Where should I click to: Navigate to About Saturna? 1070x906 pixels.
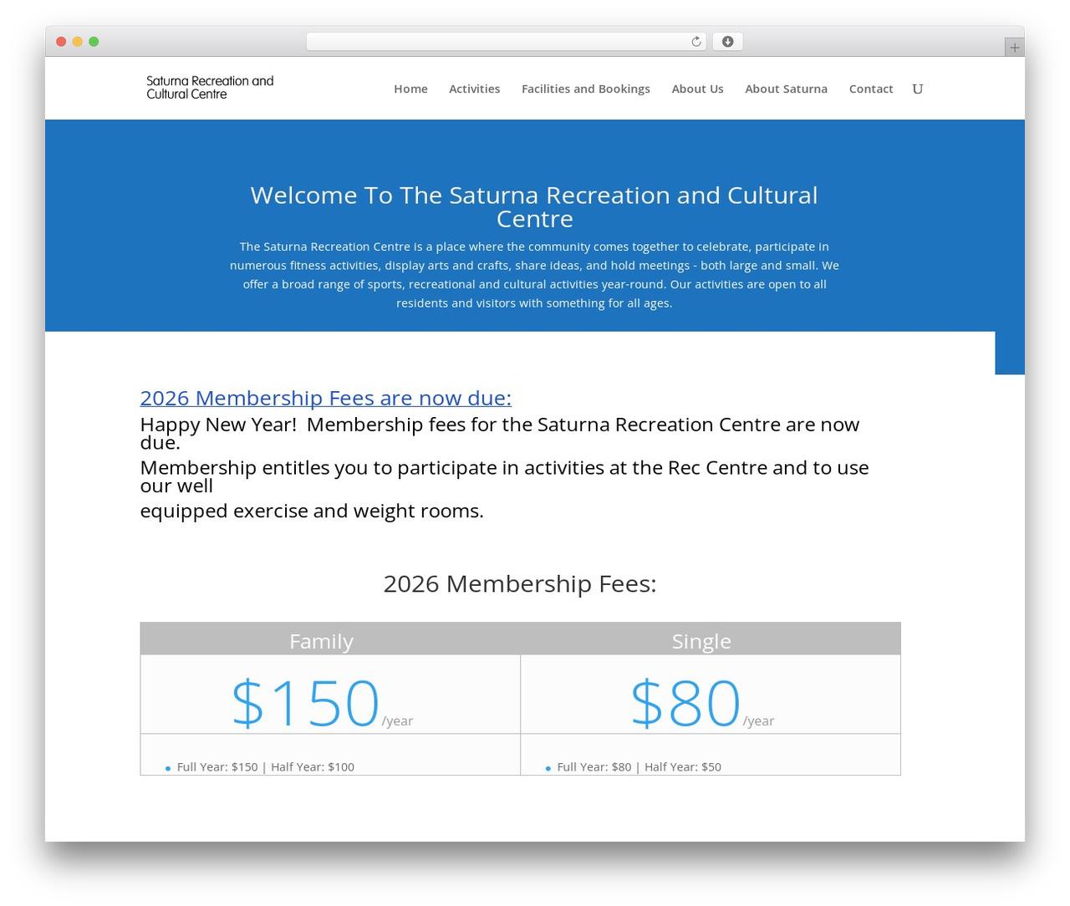[x=786, y=89]
